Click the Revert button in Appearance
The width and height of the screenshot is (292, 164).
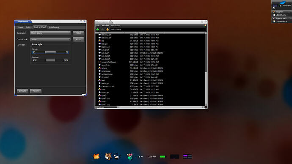tap(36, 91)
